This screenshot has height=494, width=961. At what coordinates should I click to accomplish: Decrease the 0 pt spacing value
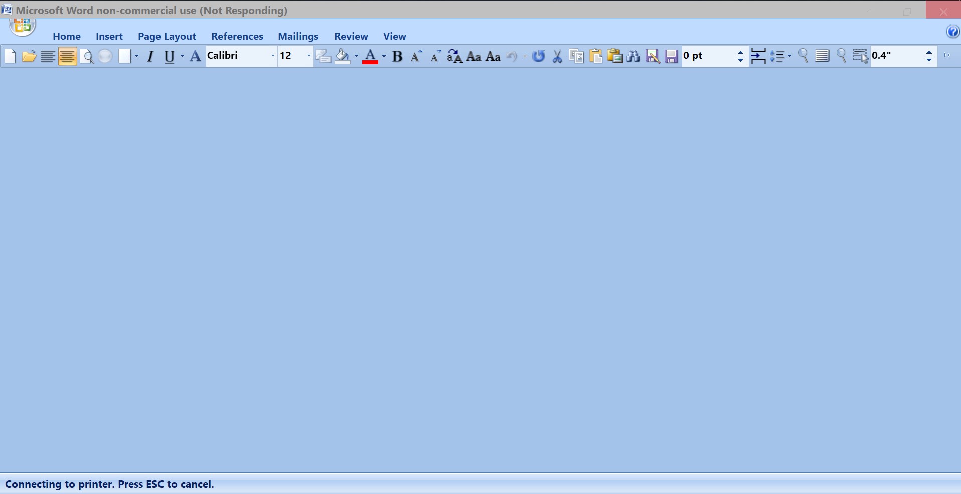(x=740, y=60)
